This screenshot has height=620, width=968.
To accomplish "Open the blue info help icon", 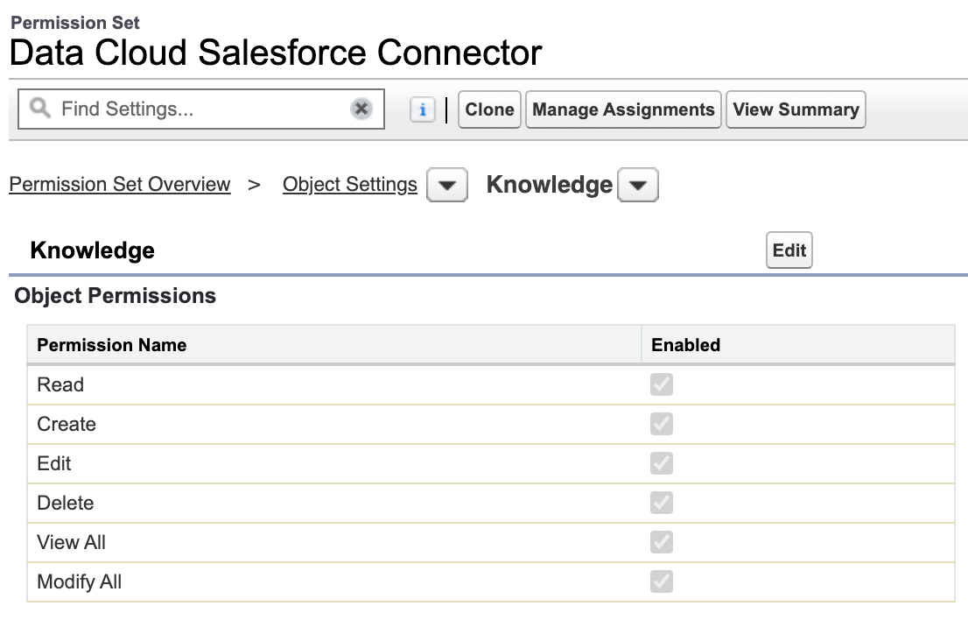I will coord(422,110).
